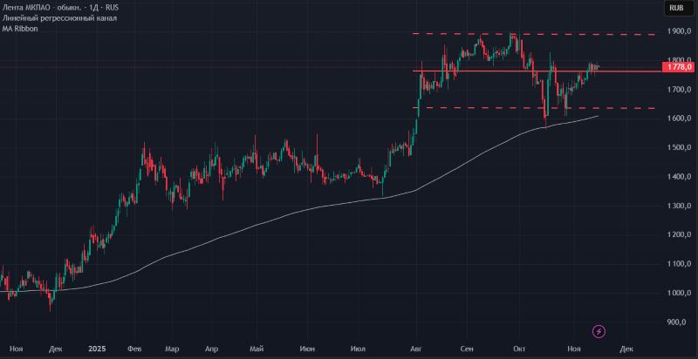Click the Окт month on time axis
Viewport: 698px width, 359px height.
[x=521, y=348]
